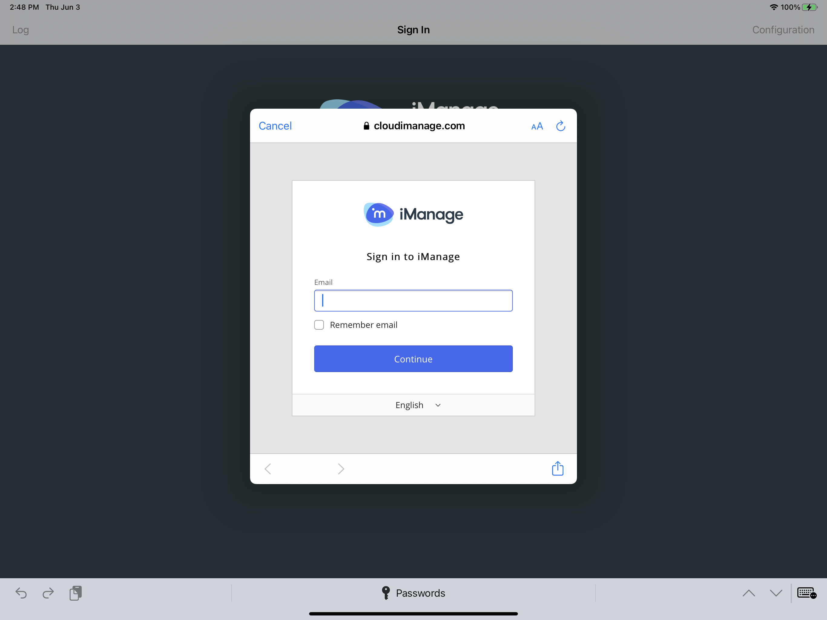The height and width of the screenshot is (620, 827).
Task: Tap Cancel to dismiss sign-in sheet
Action: click(x=275, y=126)
